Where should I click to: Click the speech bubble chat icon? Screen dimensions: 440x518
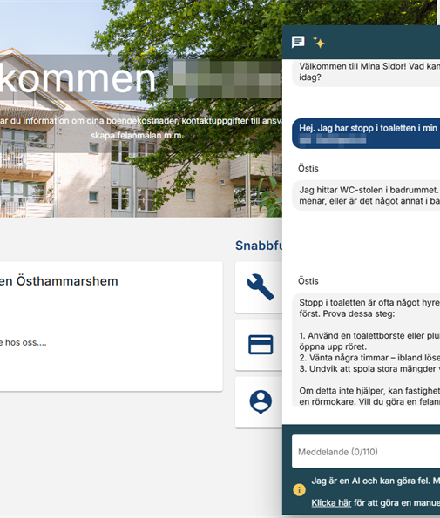click(298, 42)
